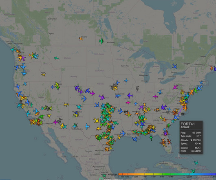Pick the black aircraft off the Carolina coast

(183, 114)
